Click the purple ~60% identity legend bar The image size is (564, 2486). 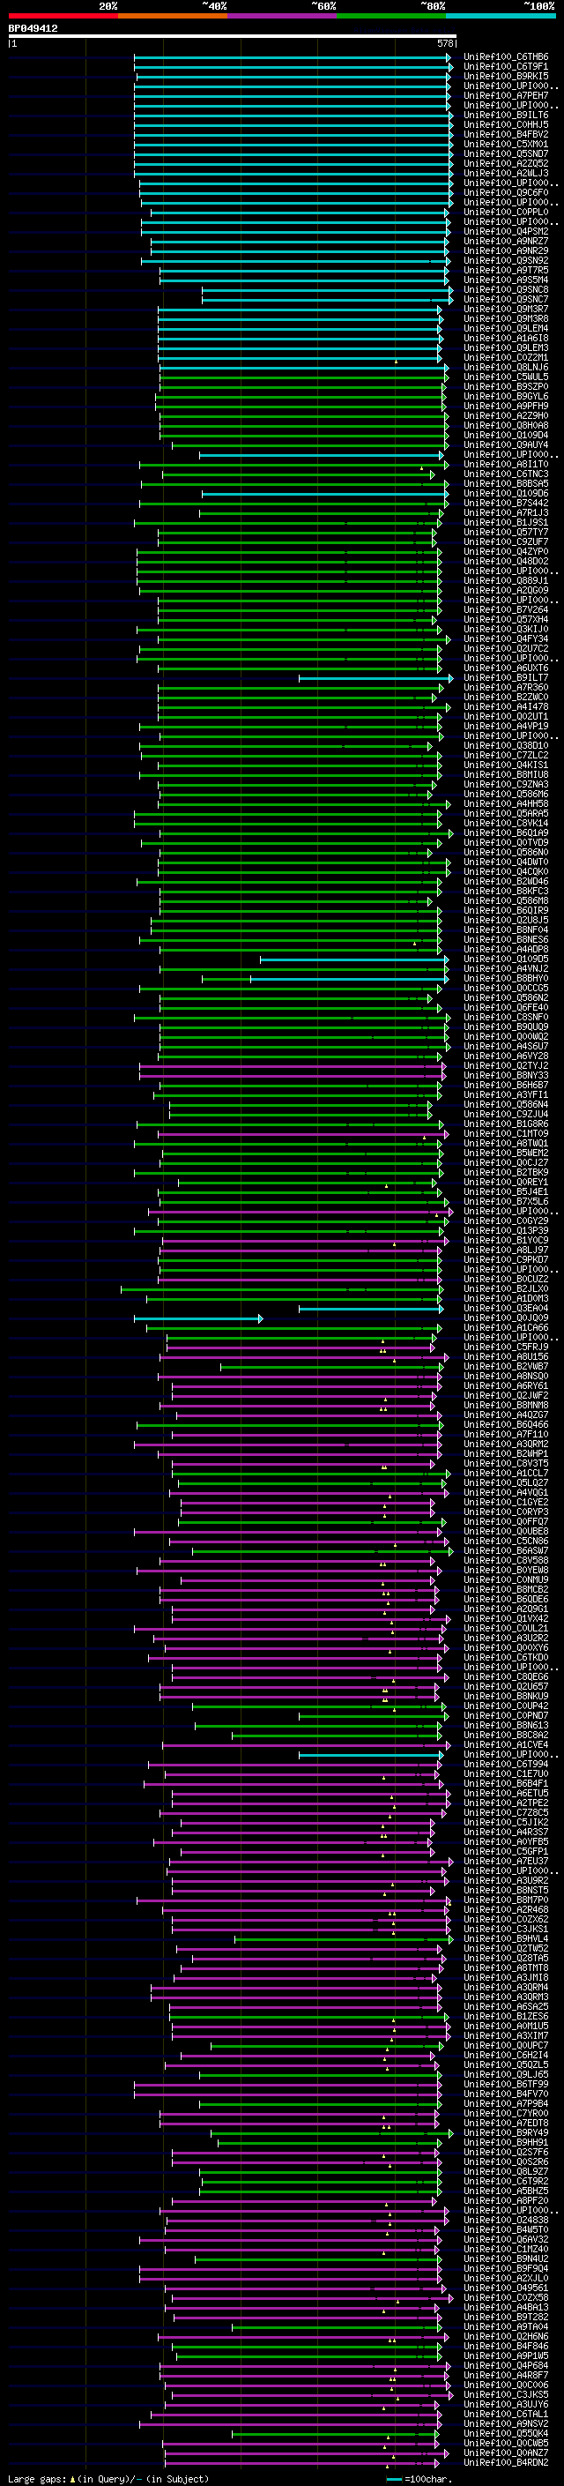281,16
